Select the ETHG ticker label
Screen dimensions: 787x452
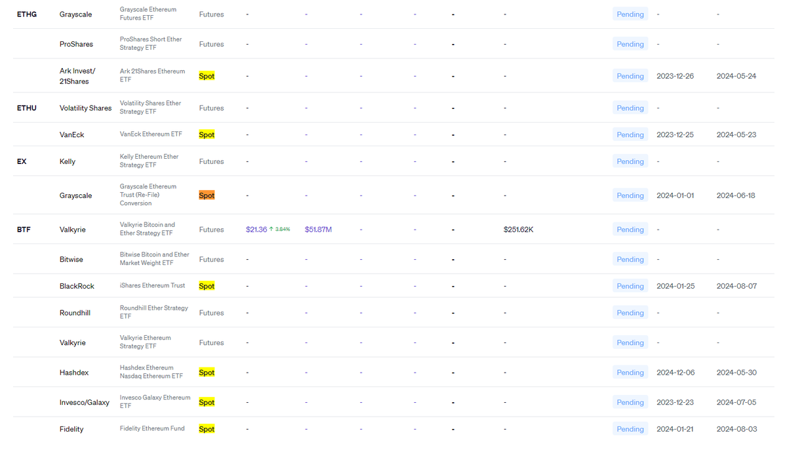pos(26,14)
